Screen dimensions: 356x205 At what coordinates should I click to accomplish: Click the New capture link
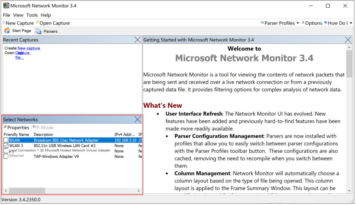click(x=29, y=48)
